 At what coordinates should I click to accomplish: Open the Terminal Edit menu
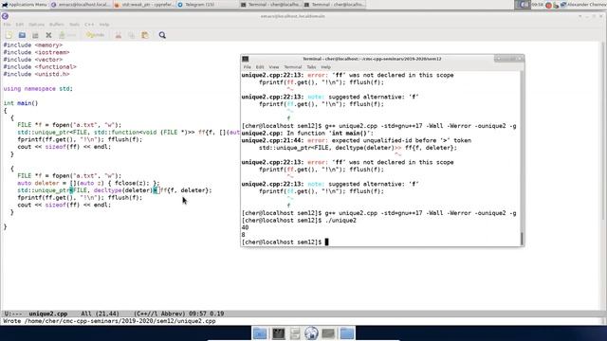[x=260, y=67]
